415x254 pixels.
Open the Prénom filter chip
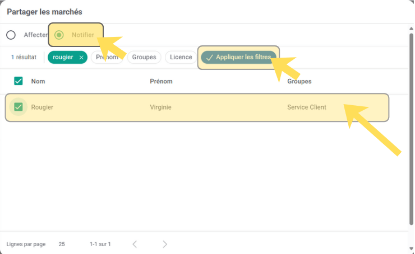click(x=107, y=57)
